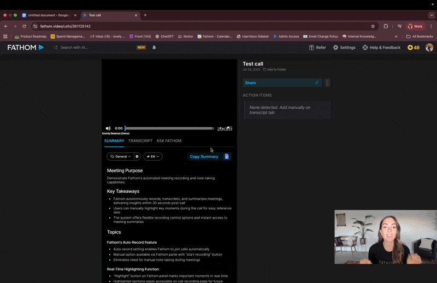
Task: Click the yellow NEW badge
Action: 141,48
